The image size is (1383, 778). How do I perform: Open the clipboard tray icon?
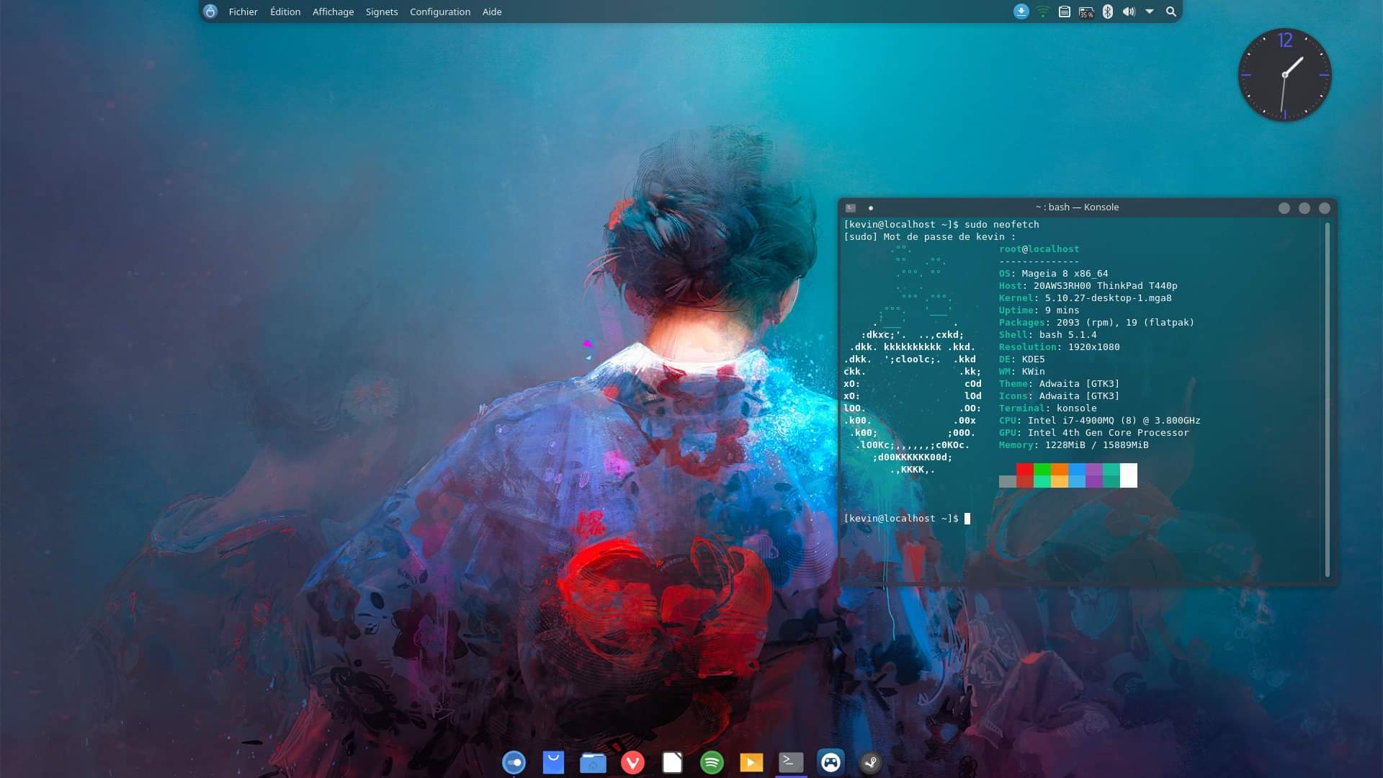tap(1064, 12)
